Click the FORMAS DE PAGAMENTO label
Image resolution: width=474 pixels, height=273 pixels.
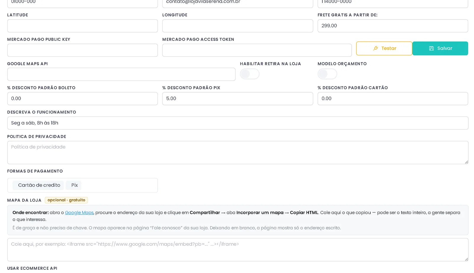click(x=35, y=171)
